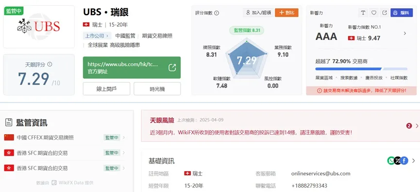Click the 監管資訊 document icon

9,123
